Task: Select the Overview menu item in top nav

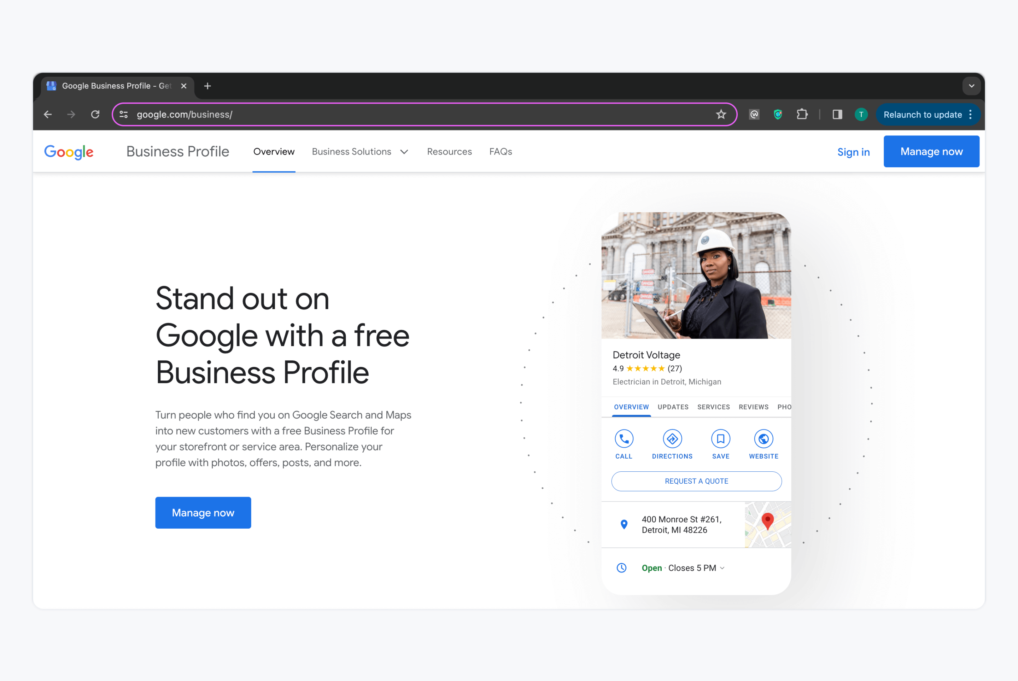Action: [274, 151]
